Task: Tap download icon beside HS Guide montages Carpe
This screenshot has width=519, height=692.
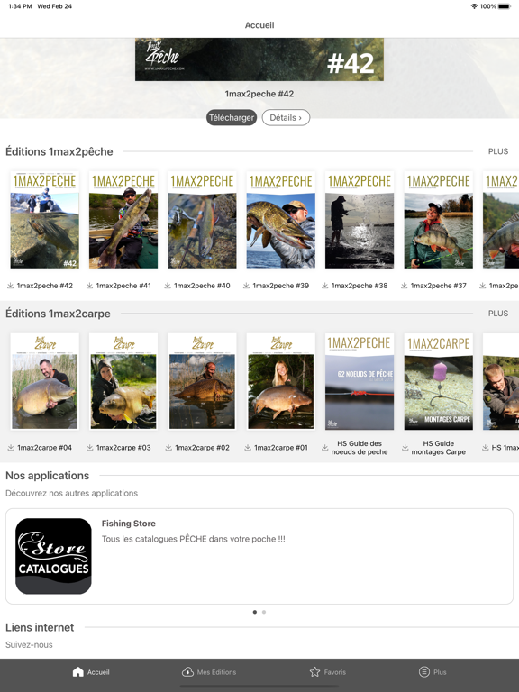Action: [405, 448]
